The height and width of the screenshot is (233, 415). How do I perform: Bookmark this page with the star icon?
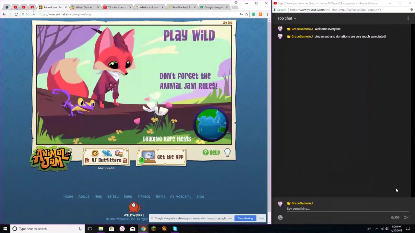pyautogui.click(x=246, y=14)
